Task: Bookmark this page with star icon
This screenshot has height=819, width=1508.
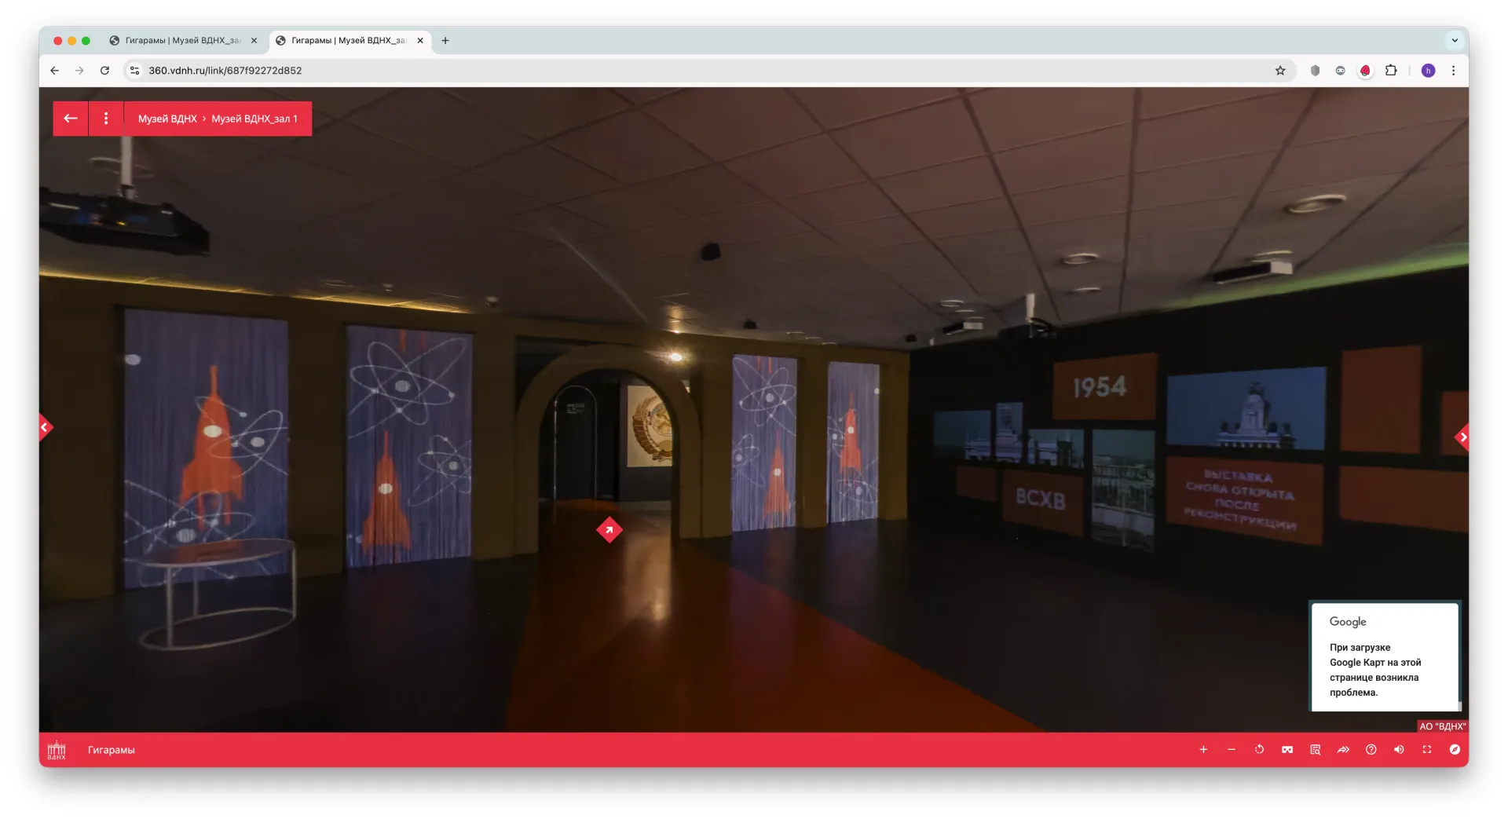Action: (1280, 71)
